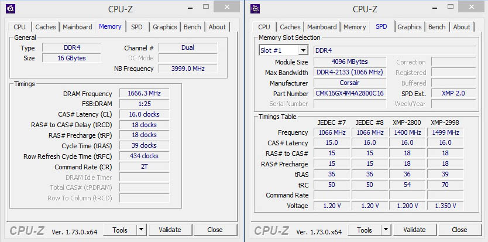The width and height of the screenshot is (488, 242).
Task: Open Graphics tab in right window
Action: click(x=410, y=27)
